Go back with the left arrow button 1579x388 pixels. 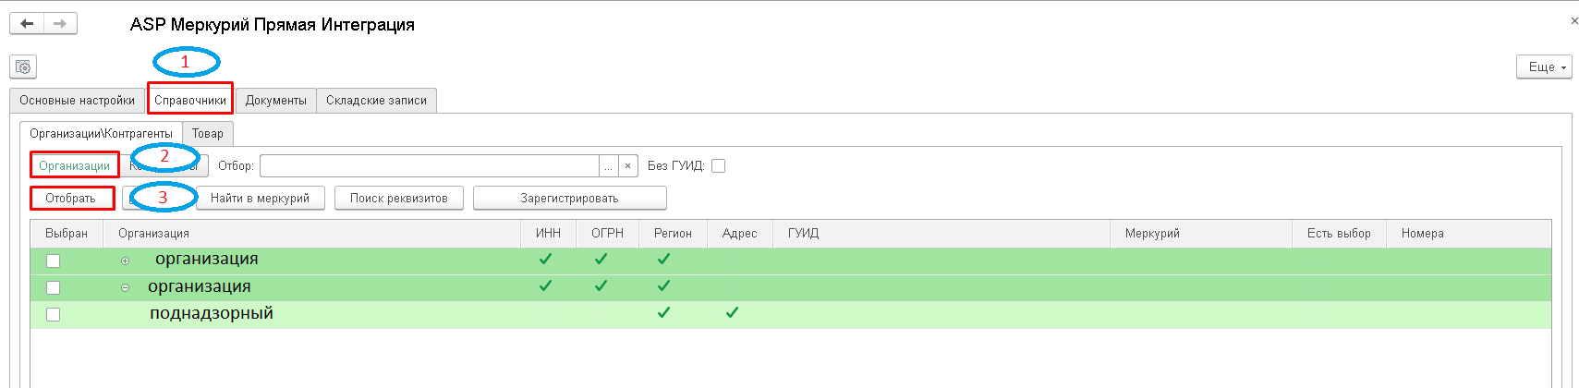(27, 24)
